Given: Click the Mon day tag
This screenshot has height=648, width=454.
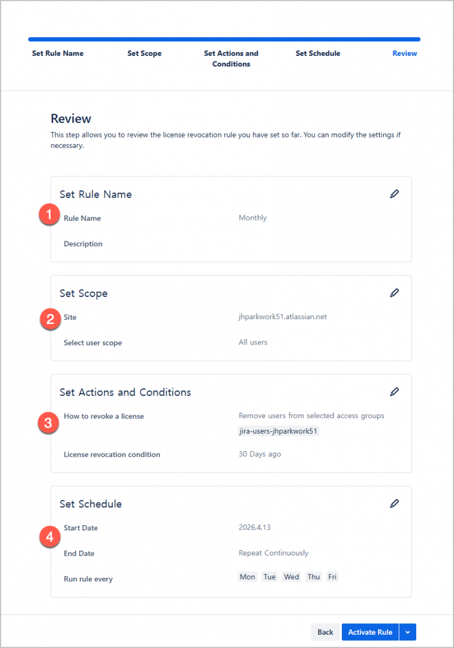Looking at the screenshot, I should (x=248, y=577).
